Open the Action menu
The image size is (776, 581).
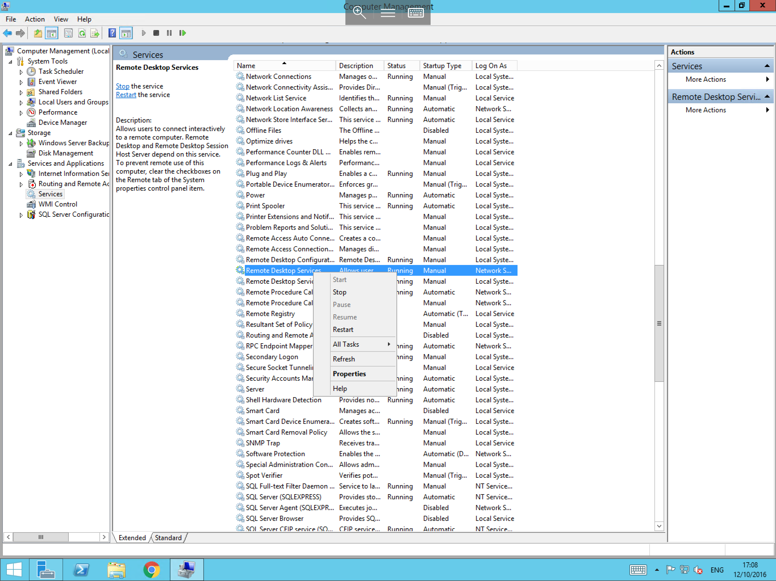(x=34, y=19)
